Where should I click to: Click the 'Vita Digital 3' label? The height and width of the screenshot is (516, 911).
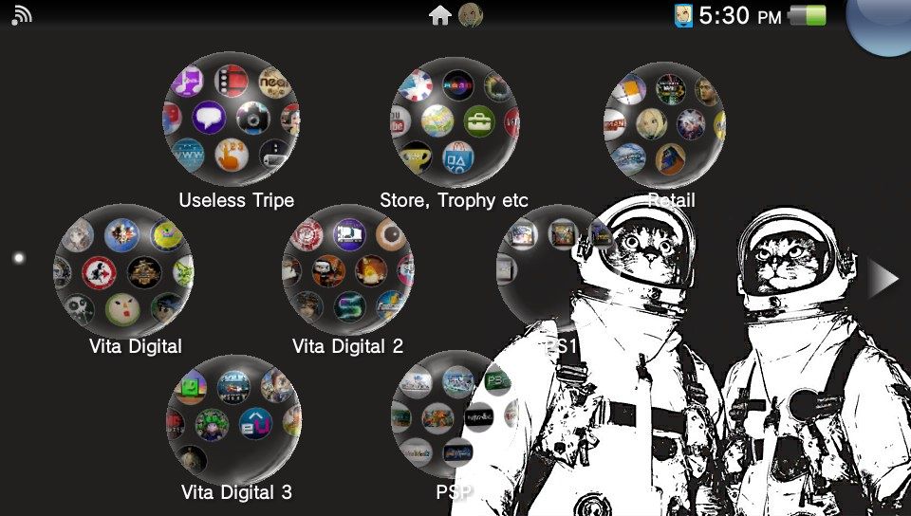pyautogui.click(x=236, y=492)
